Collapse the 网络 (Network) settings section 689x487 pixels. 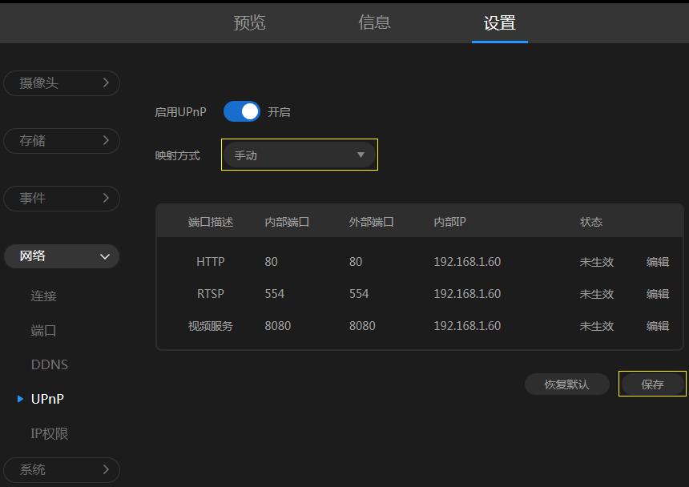tap(62, 256)
